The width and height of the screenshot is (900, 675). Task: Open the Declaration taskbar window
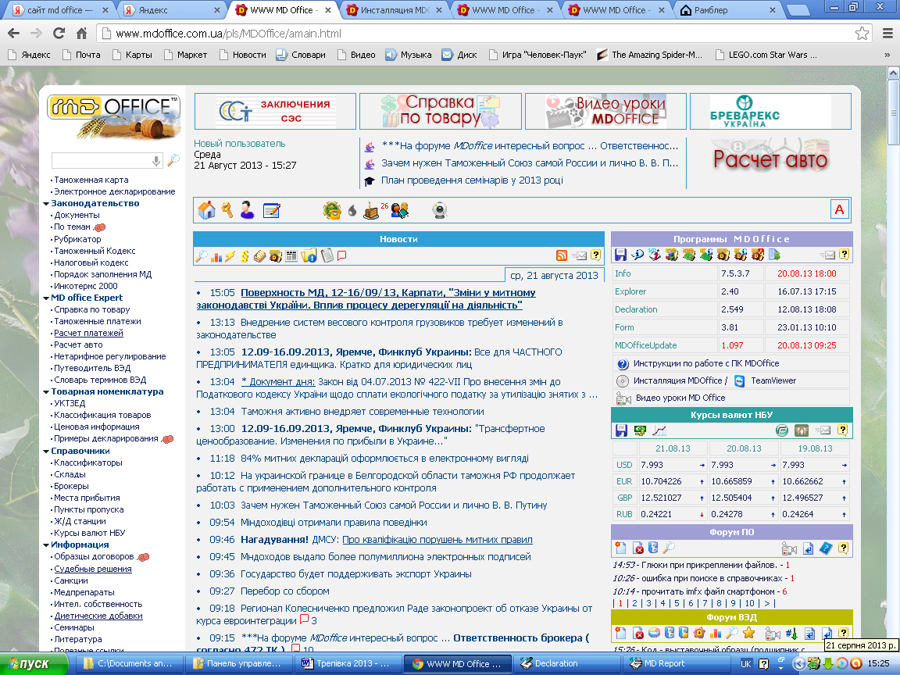(x=567, y=663)
